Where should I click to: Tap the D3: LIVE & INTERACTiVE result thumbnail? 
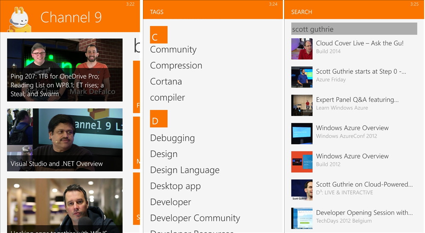(x=302, y=190)
